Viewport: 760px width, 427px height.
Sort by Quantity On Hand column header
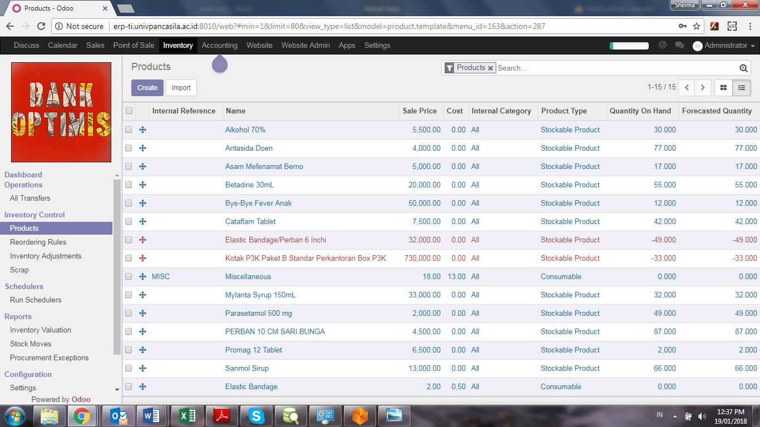tap(640, 111)
